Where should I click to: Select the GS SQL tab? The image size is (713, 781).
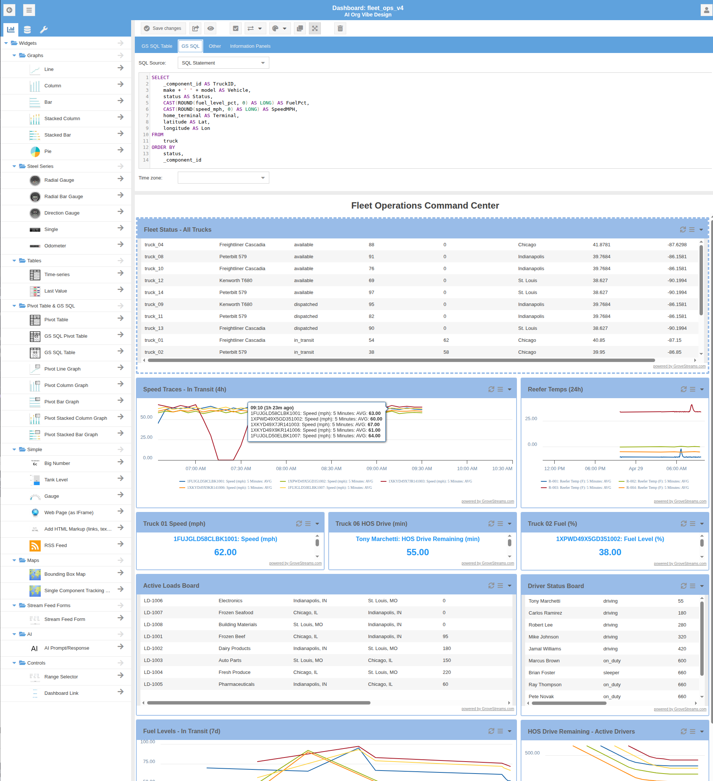click(190, 46)
